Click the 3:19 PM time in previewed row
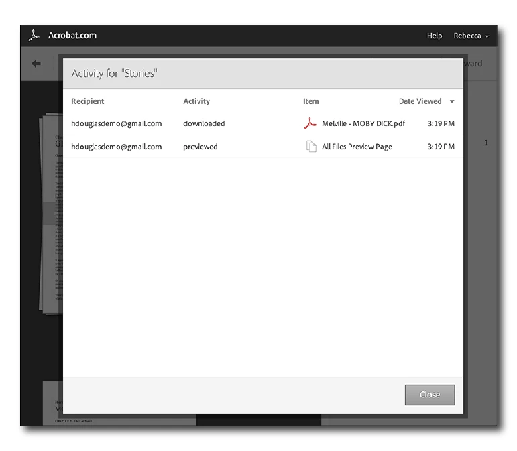This screenshot has height=451, width=517. [x=441, y=147]
